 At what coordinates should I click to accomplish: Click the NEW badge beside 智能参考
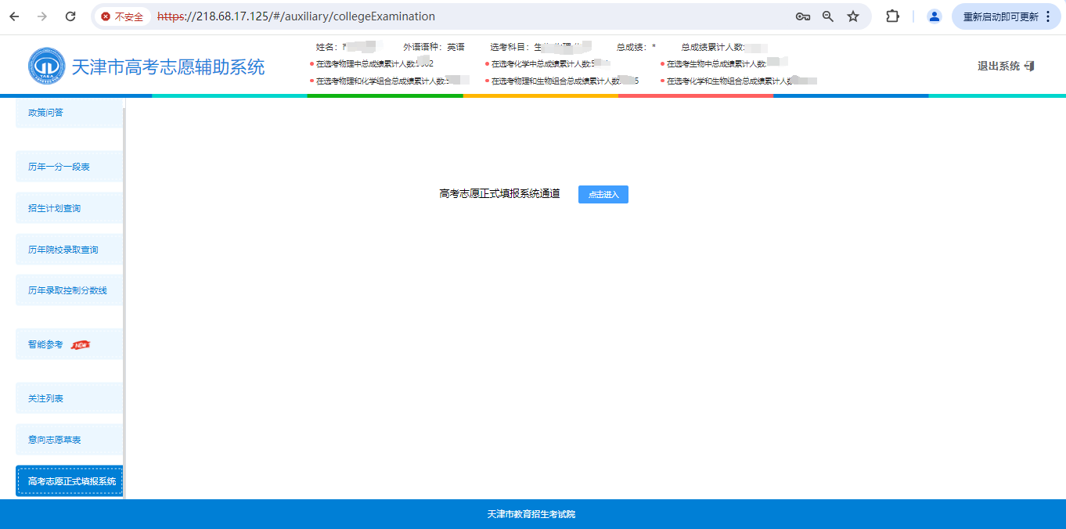click(81, 345)
